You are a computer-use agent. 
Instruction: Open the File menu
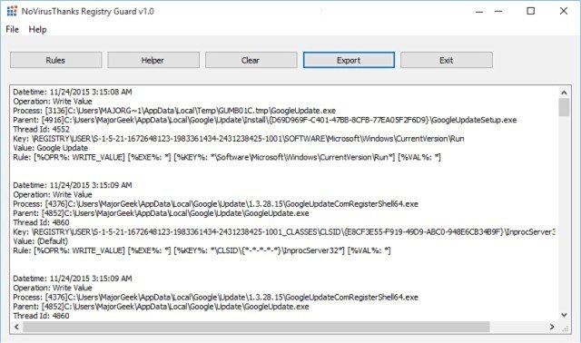coord(12,29)
